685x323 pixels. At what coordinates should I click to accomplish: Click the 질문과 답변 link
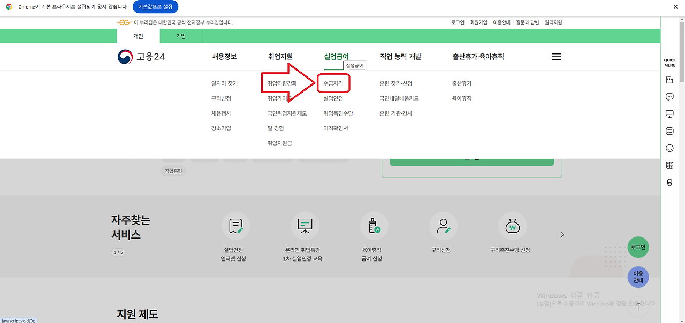click(528, 22)
